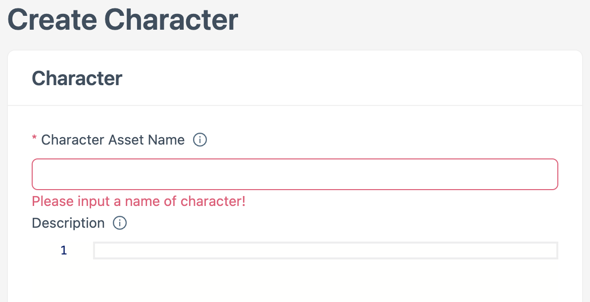
Task: Click the Character Asset Name label
Action: (112, 140)
